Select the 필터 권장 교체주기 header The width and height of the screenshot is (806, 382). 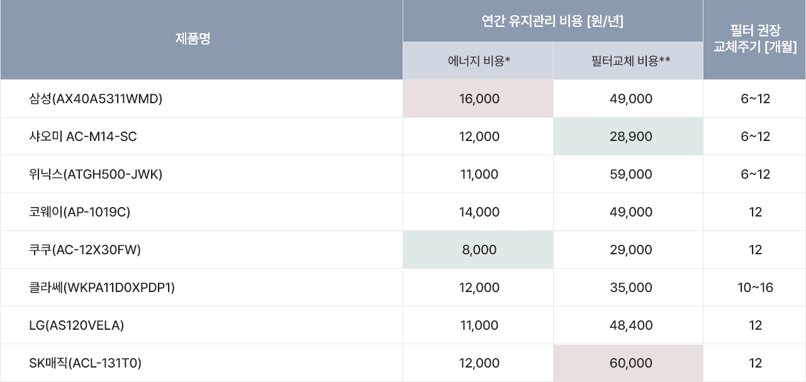point(755,40)
